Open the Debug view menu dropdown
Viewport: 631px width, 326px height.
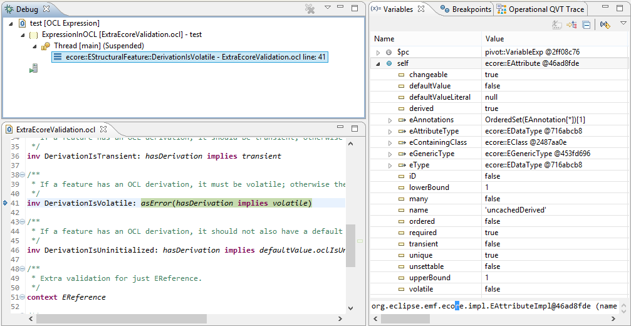click(x=328, y=8)
